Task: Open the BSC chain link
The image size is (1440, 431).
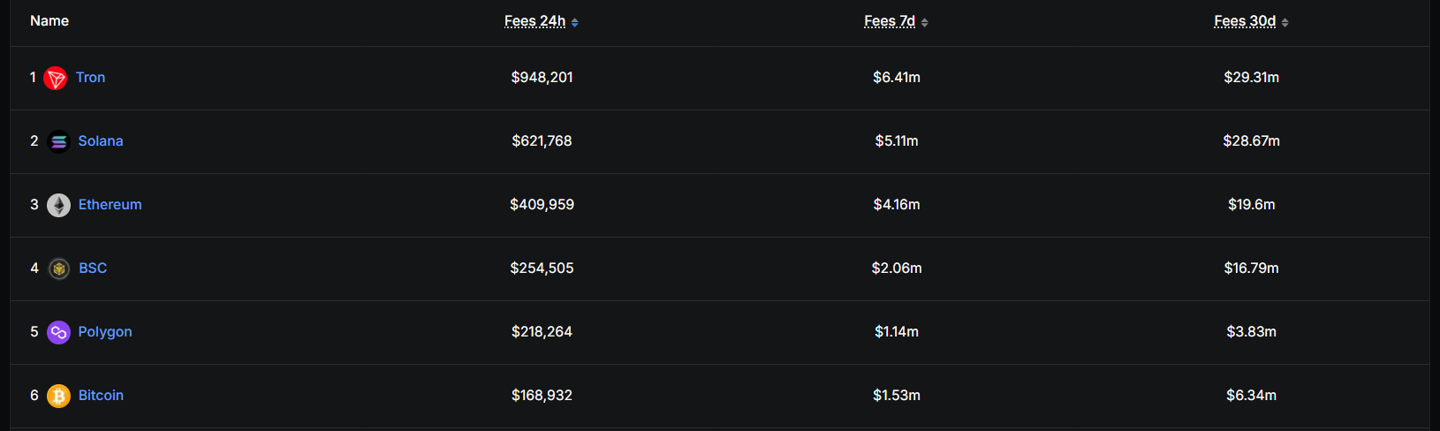Action: click(x=93, y=268)
